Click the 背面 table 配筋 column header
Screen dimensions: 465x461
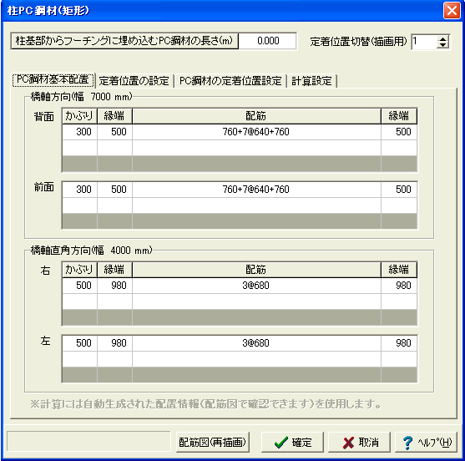tap(256, 116)
